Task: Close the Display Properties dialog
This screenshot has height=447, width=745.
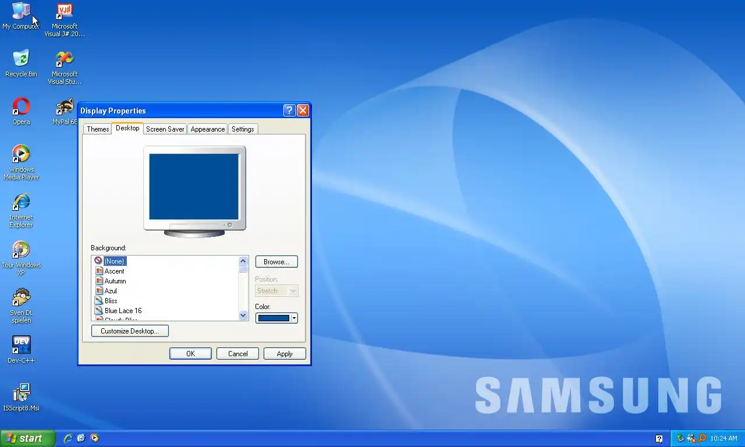Action: 303,111
